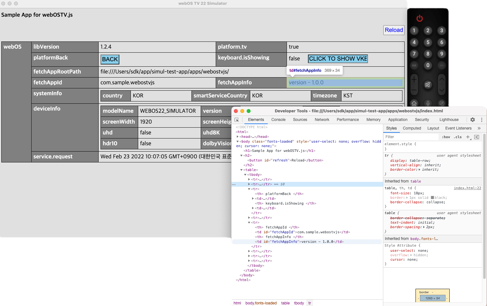The image size is (487, 306).
Task: Tap number 1 on the remote
Action: (x=414, y=31)
